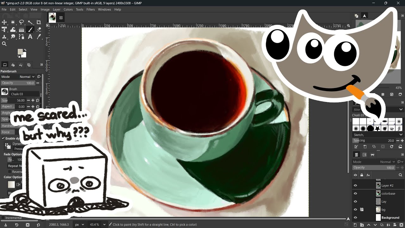Click the Paintbrush Opacity slider
The image size is (405, 228).
point(18,83)
